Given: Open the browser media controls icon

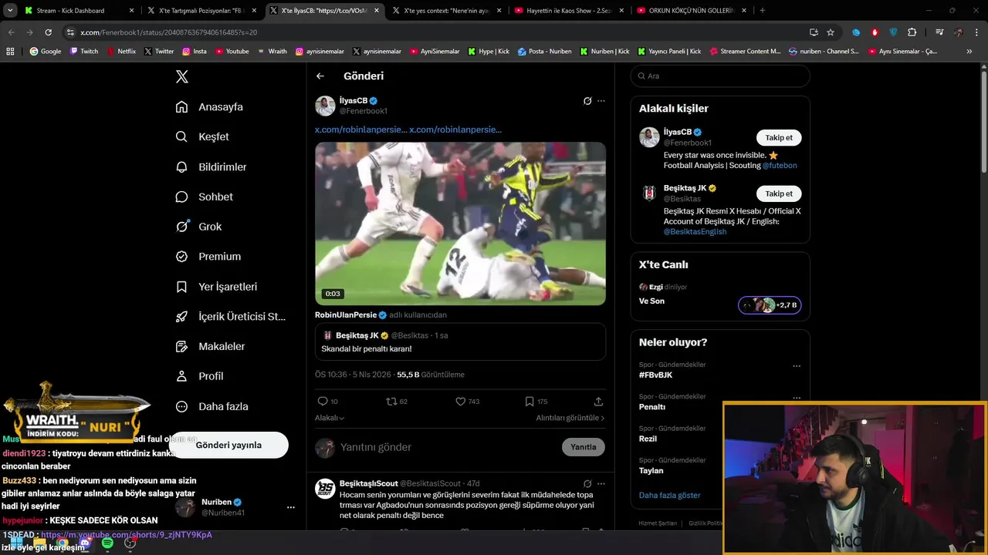Looking at the screenshot, I should click(x=939, y=32).
